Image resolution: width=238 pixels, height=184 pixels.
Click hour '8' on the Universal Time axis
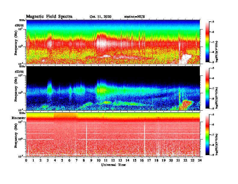pos(84,161)
